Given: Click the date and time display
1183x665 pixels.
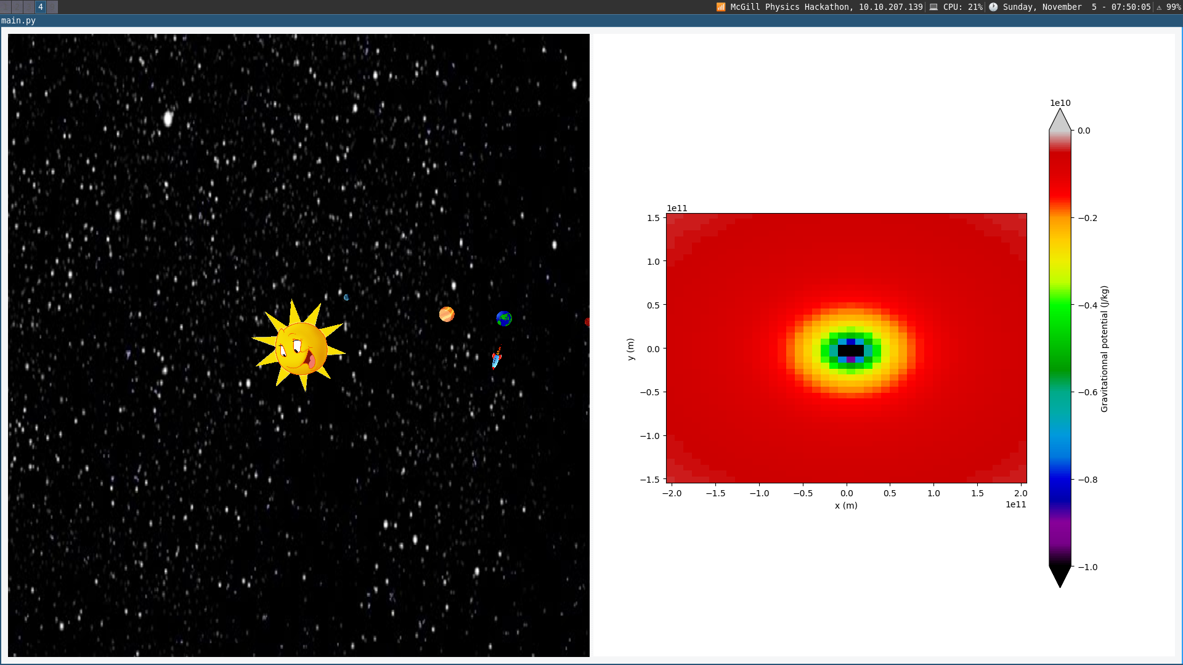Looking at the screenshot, I should 1076,7.
